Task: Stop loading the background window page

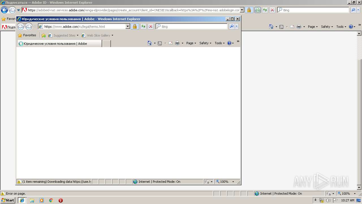Action: click(272, 10)
